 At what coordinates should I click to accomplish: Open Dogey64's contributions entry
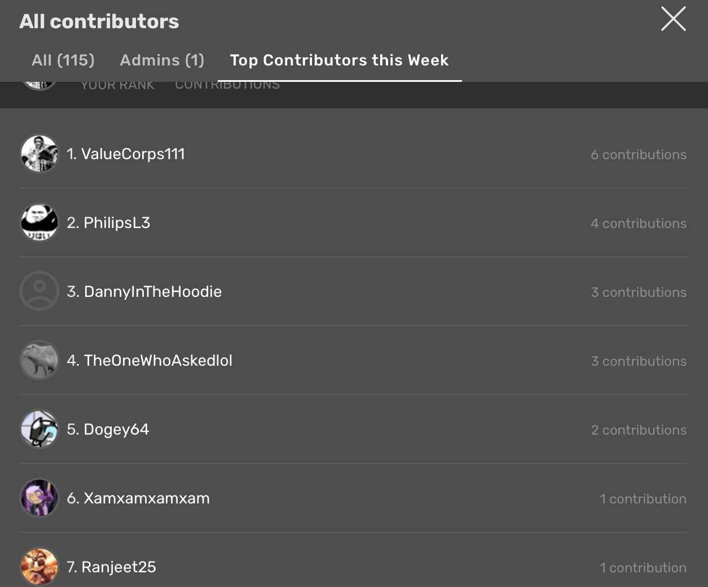point(638,430)
